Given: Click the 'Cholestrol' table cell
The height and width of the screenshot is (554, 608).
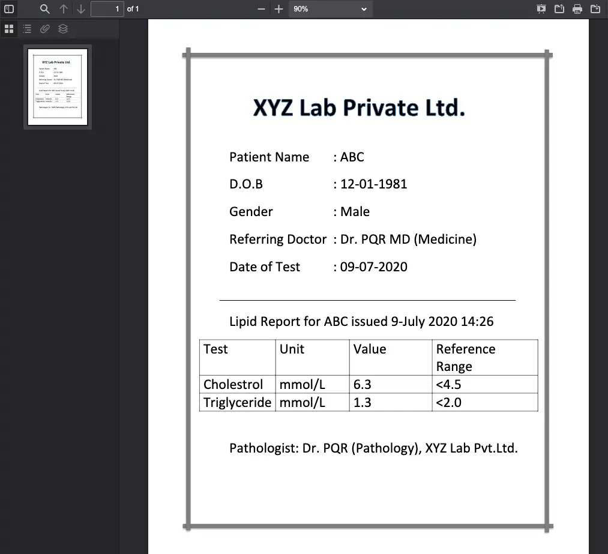Looking at the screenshot, I should tap(237, 384).
